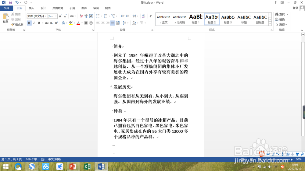Switch to the 页面布局 Page Layout tab
This screenshot has width=305, height=171.
click(x=58, y=8)
